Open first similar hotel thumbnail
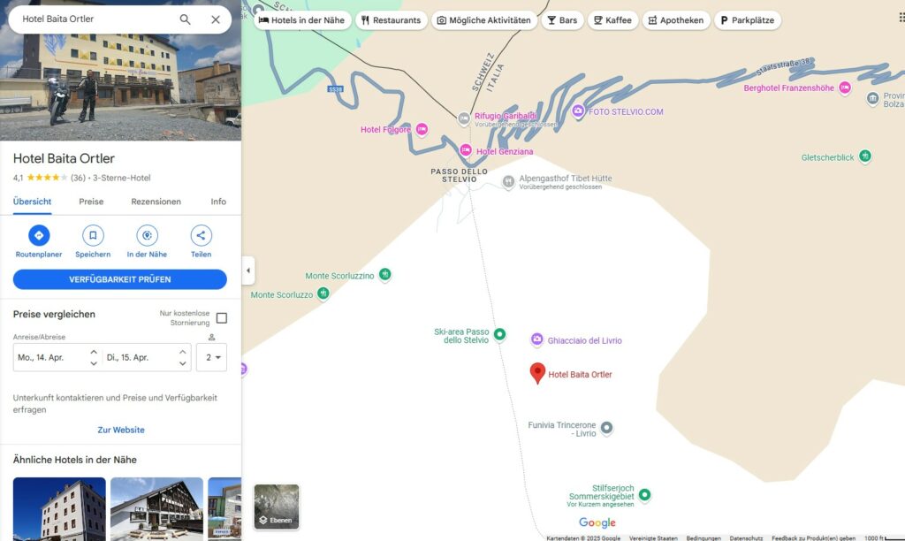This screenshot has width=905, height=541. click(x=59, y=508)
